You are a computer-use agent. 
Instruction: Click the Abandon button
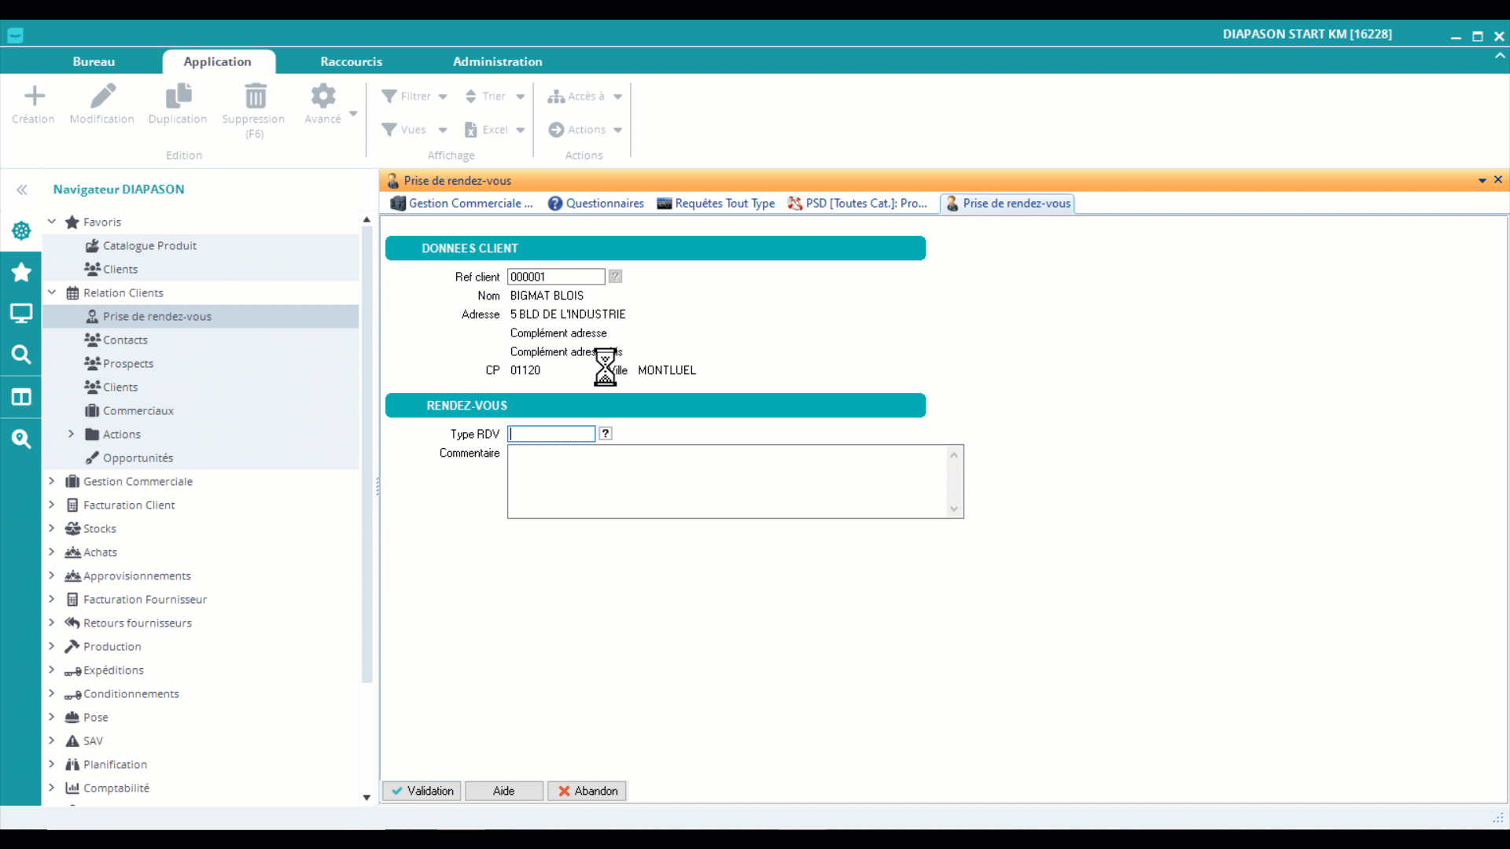587,791
